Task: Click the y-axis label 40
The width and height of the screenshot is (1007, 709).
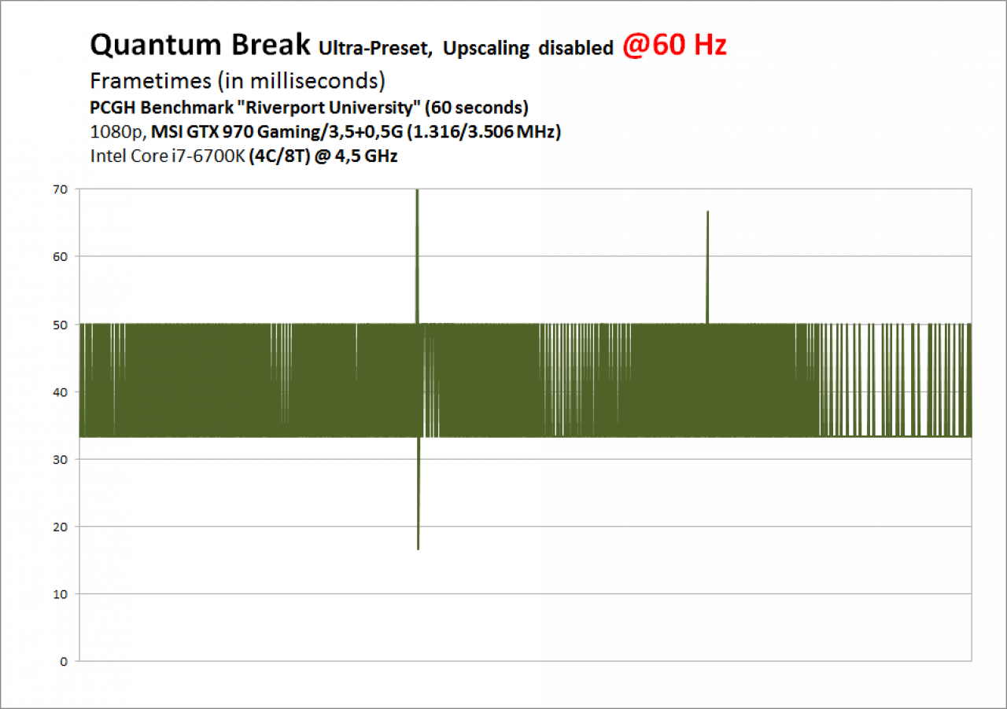Action: (x=60, y=391)
